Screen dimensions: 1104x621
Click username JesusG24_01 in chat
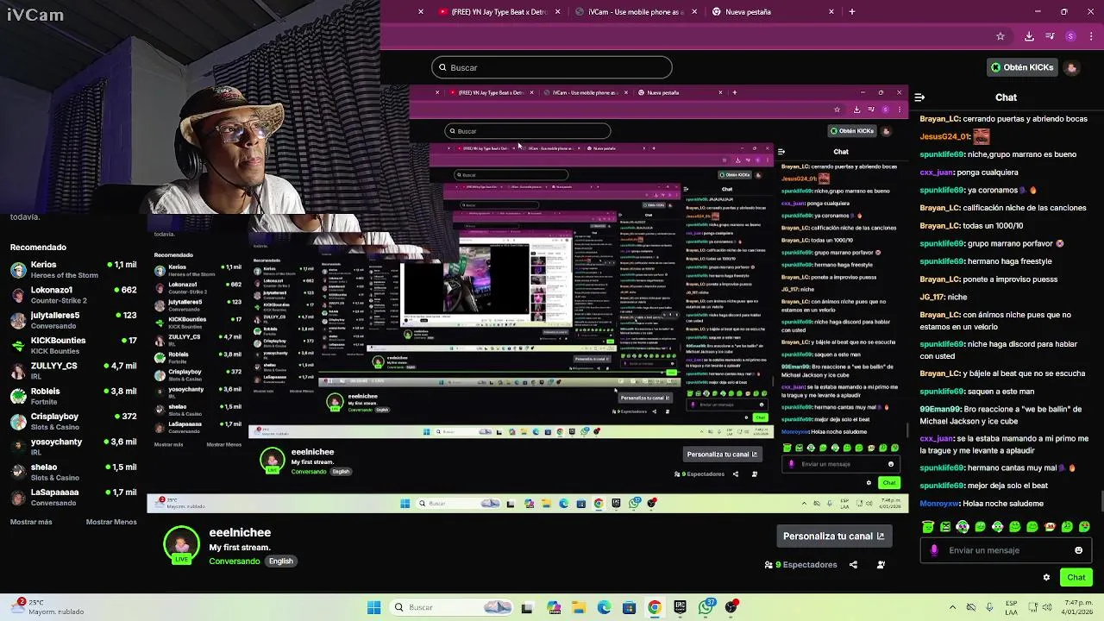[x=944, y=136]
